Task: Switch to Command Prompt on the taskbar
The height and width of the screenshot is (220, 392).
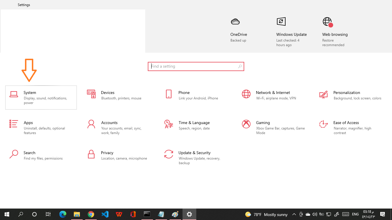Action: point(147,214)
